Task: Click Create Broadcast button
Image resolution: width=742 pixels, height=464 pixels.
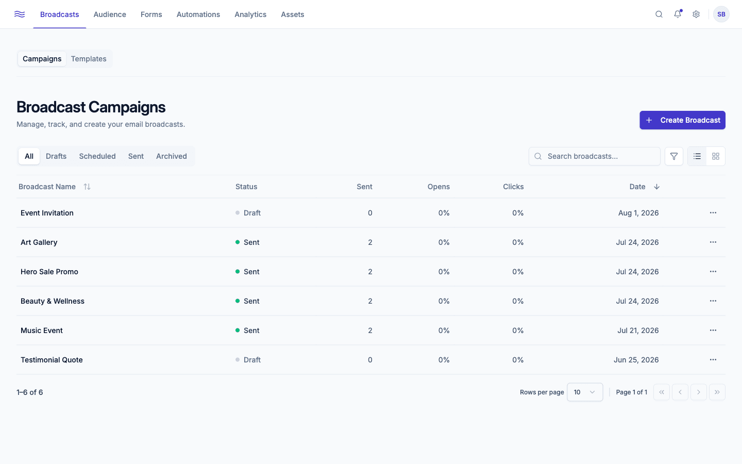Action: tap(683, 120)
